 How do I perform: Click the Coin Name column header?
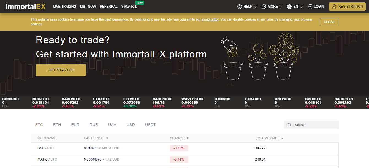coord(47,138)
